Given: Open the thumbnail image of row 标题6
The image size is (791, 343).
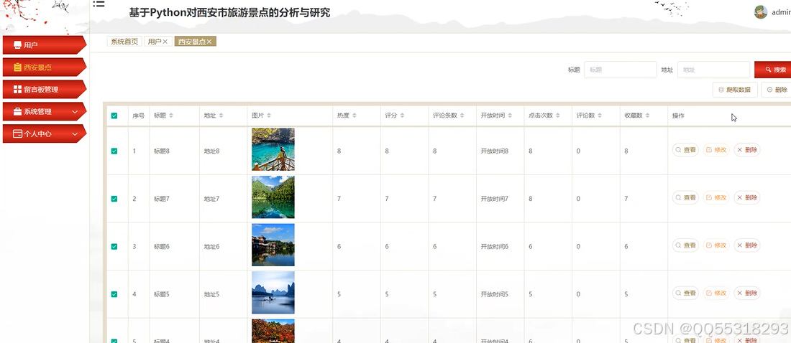Looking at the screenshot, I should click(273, 245).
